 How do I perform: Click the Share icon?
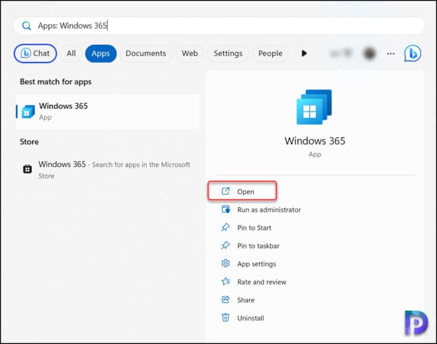coord(225,300)
